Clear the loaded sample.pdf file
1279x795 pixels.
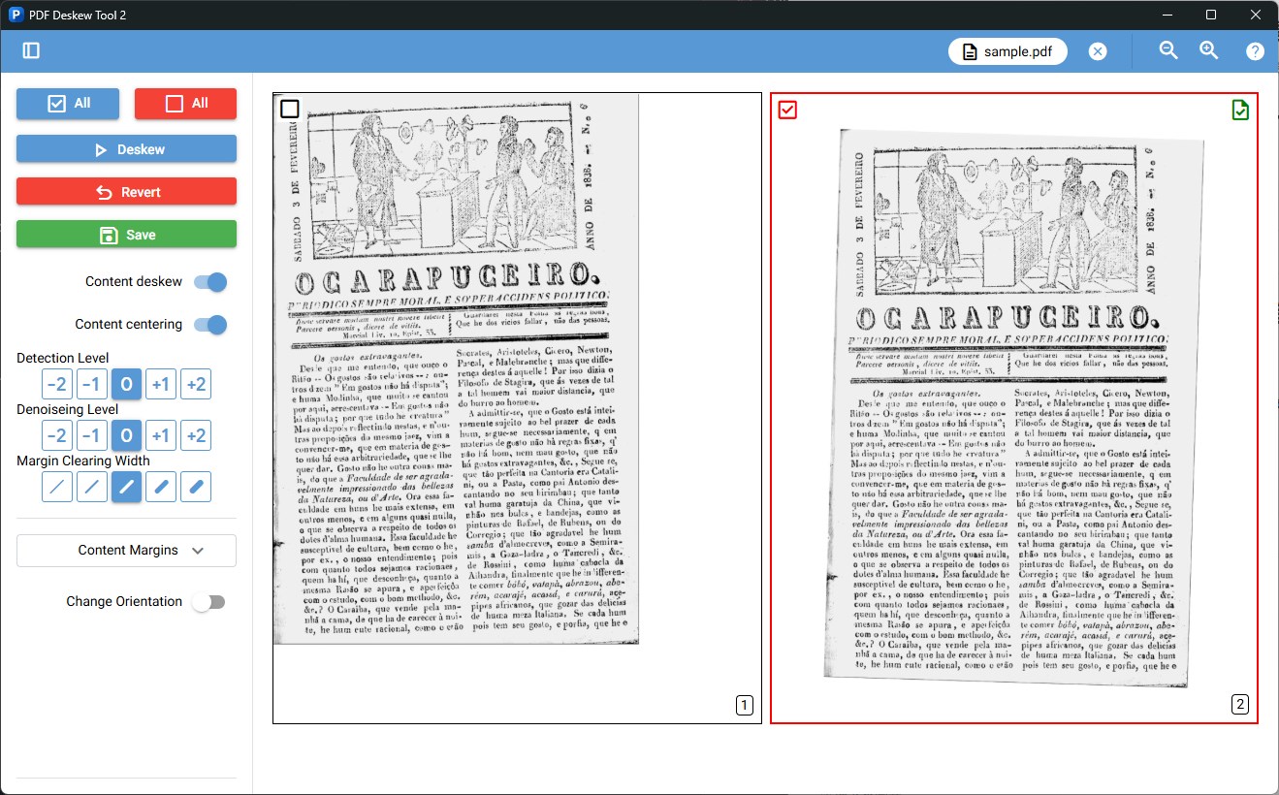pos(1097,50)
